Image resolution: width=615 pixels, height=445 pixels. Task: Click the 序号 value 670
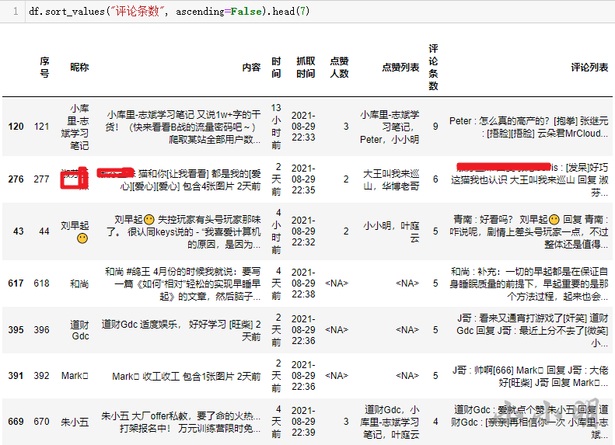coord(41,422)
